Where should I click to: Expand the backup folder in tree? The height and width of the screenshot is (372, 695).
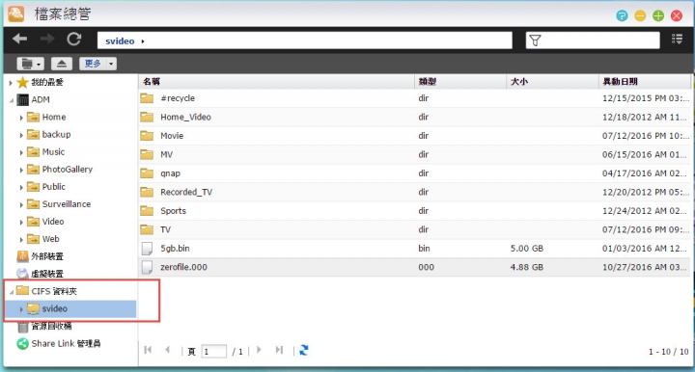(21, 135)
